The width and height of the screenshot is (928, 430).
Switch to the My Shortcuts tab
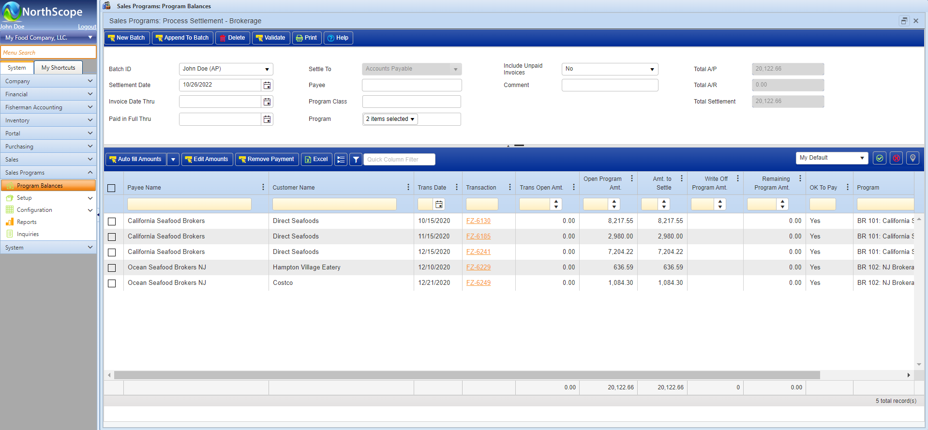click(x=58, y=68)
